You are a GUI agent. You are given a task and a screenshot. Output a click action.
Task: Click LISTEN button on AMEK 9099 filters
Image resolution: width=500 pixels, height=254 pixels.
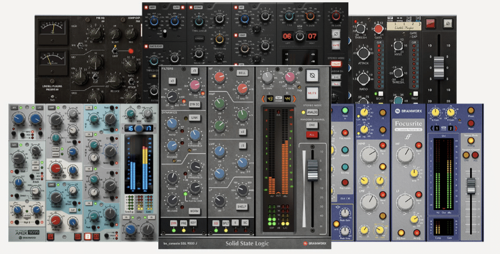pos(27,216)
